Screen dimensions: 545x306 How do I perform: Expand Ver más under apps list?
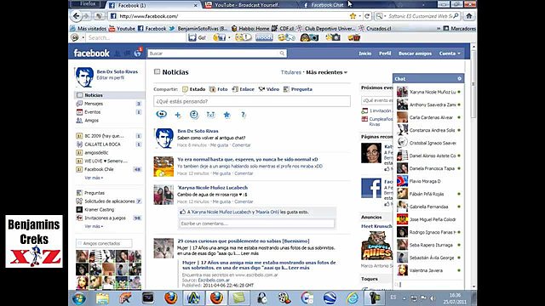click(94, 226)
